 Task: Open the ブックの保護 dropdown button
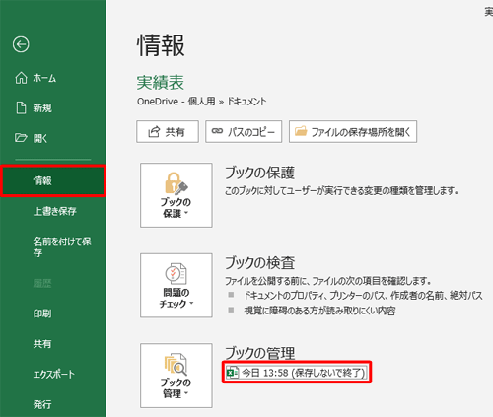pyautogui.click(x=176, y=195)
